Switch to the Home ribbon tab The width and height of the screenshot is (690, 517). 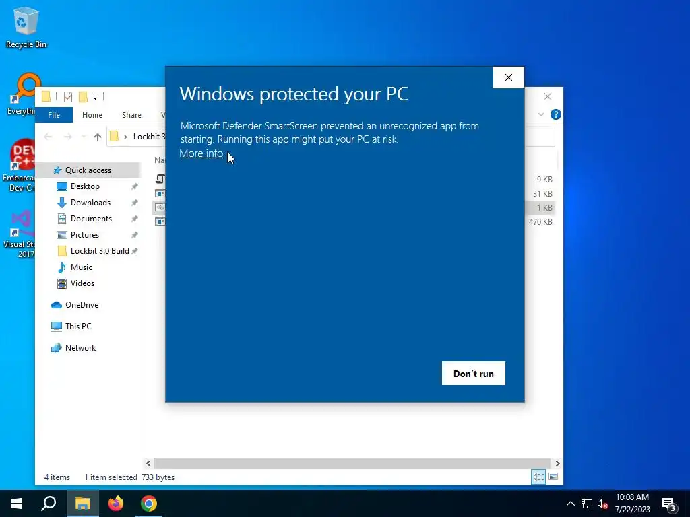(92, 114)
